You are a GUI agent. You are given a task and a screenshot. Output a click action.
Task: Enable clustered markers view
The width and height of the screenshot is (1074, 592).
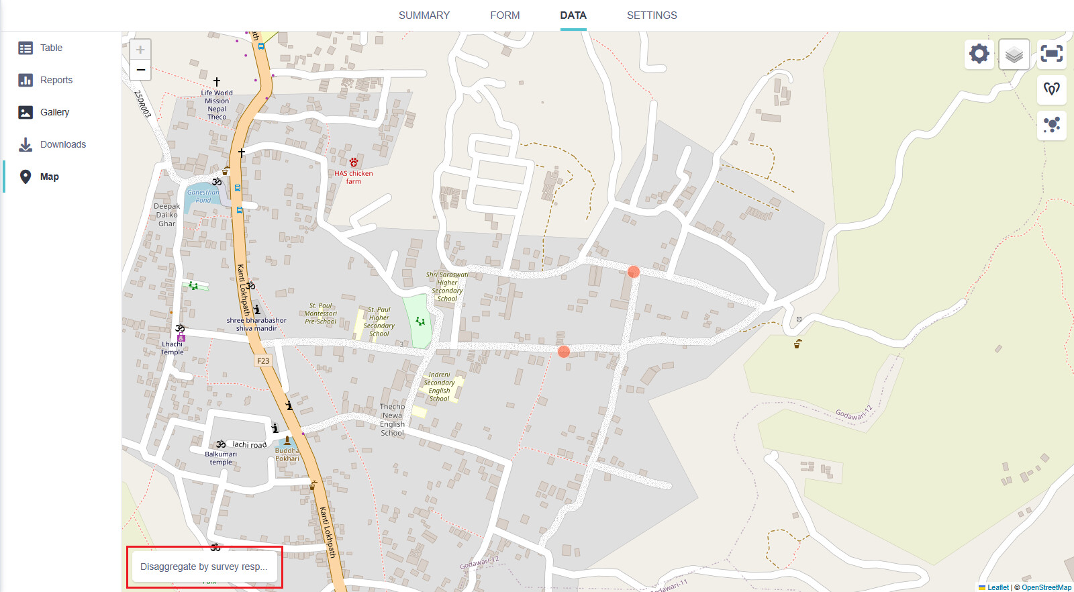click(x=1051, y=125)
